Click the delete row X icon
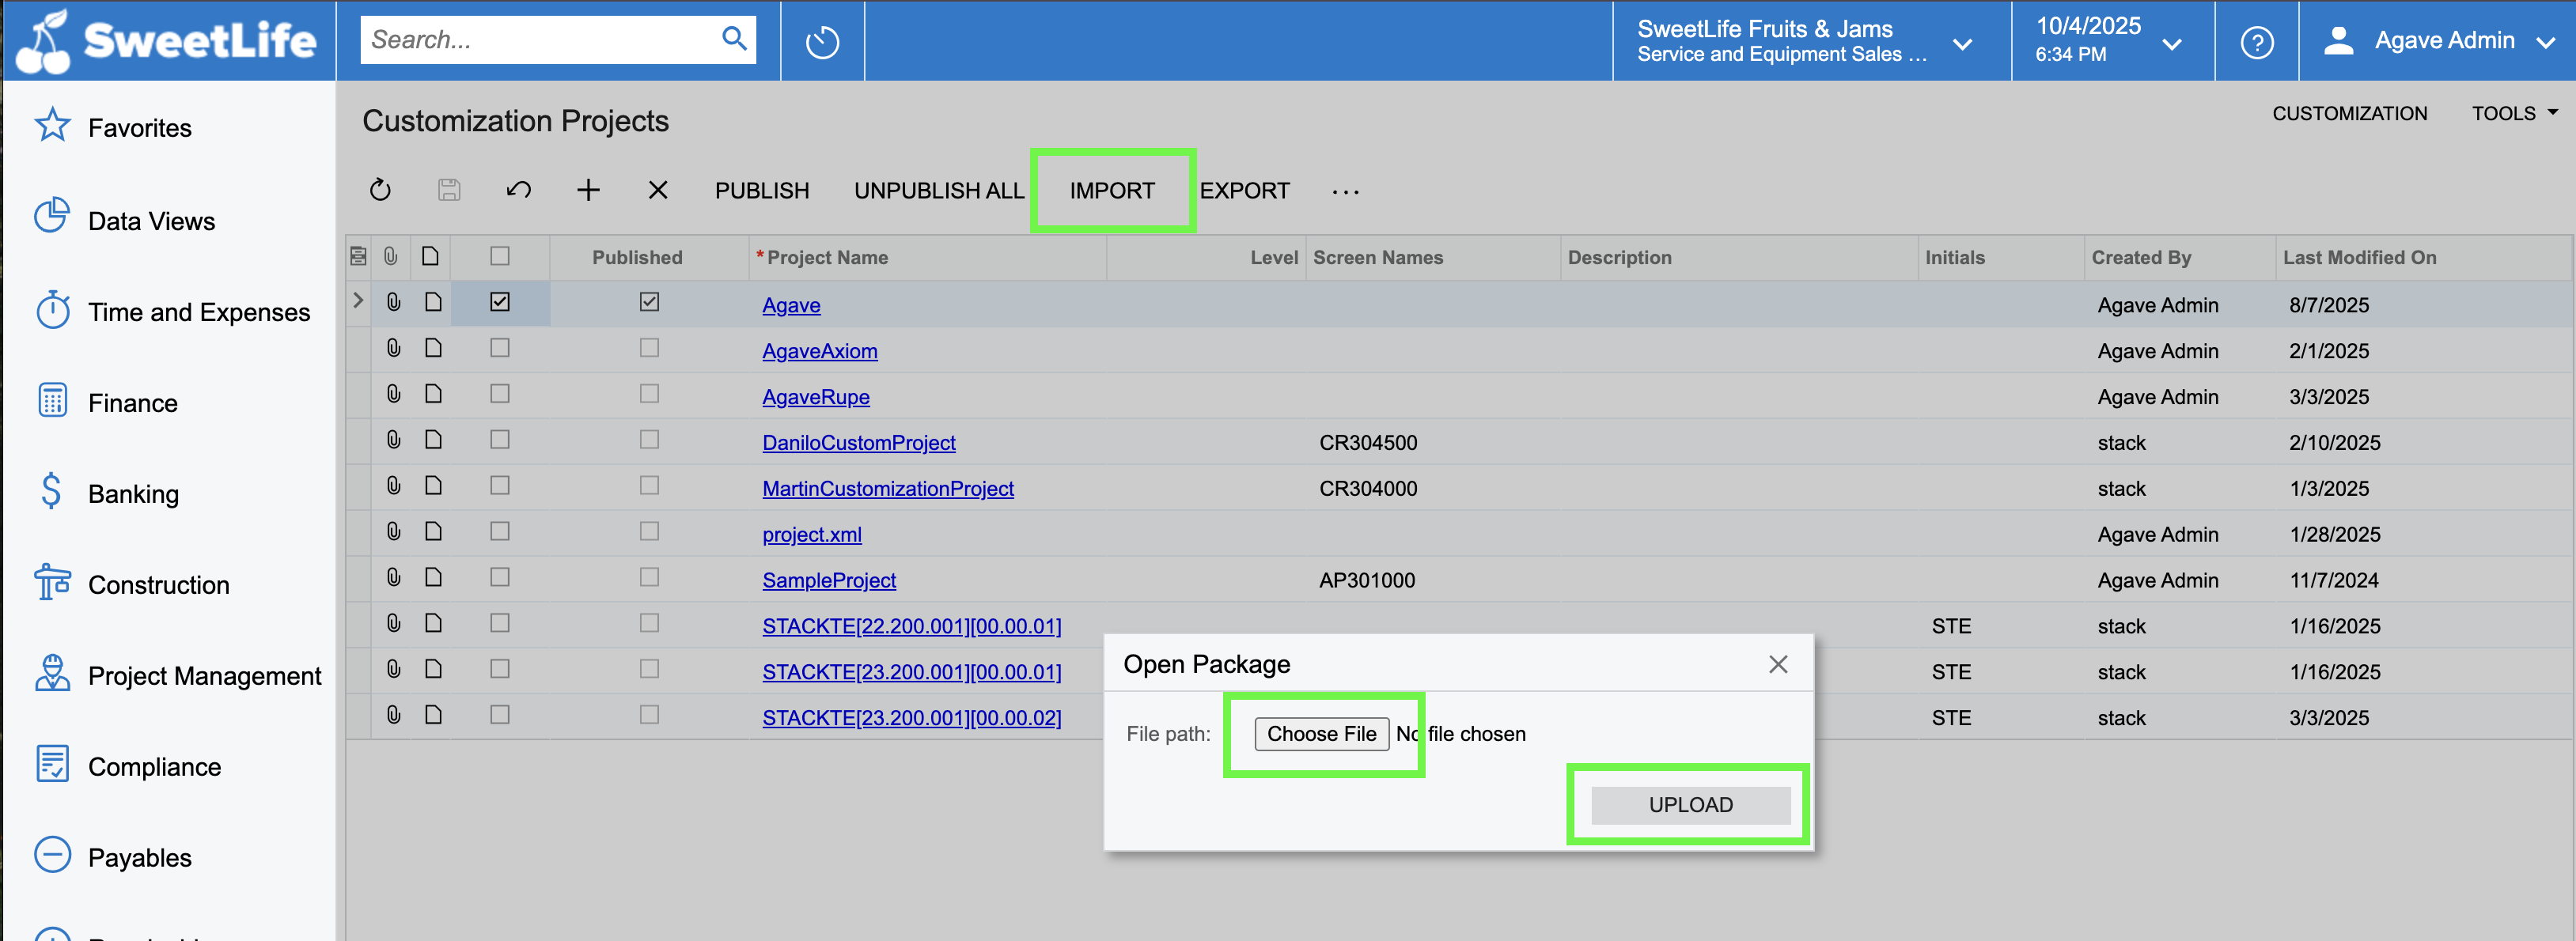The width and height of the screenshot is (2576, 941). pyautogui.click(x=657, y=190)
